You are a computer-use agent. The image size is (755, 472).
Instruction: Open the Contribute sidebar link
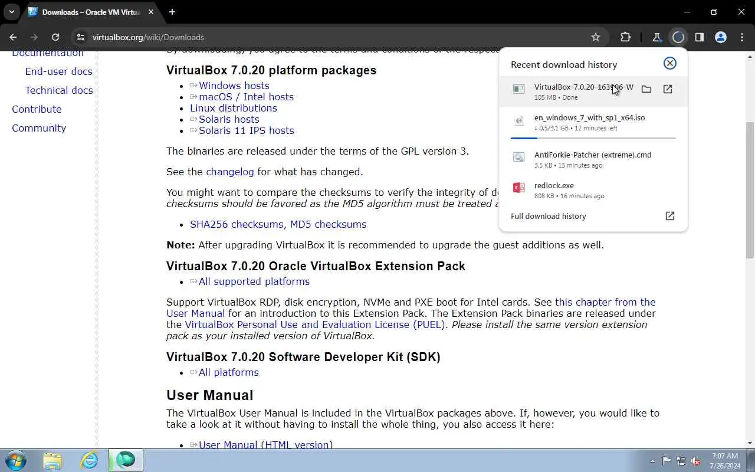[x=37, y=109]
